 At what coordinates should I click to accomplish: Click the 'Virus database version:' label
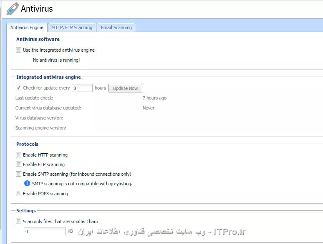pyautogui.click(x=39, y=118)
